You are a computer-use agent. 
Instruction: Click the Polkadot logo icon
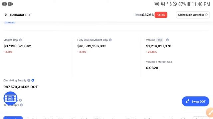(x=6, y=15)
